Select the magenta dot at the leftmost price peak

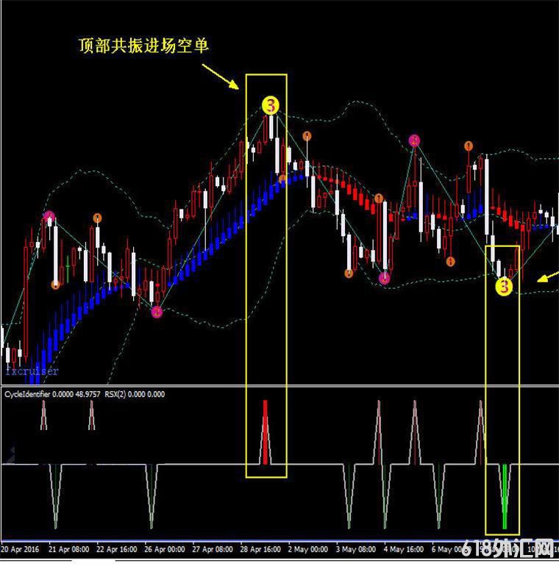tap(49, 216)
